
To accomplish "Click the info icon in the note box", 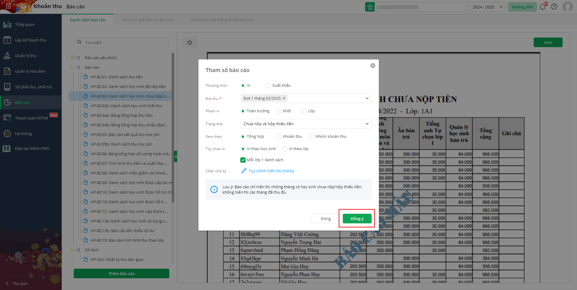I will tap(214, 189).
